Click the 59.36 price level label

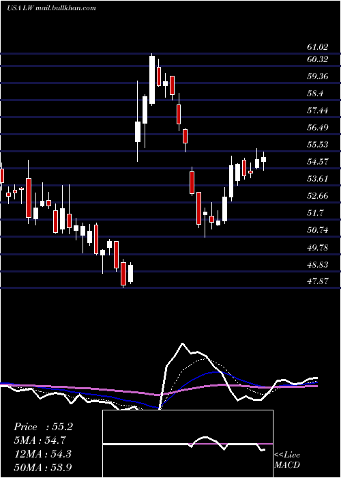pyautogui.click(x=318, y=76)
